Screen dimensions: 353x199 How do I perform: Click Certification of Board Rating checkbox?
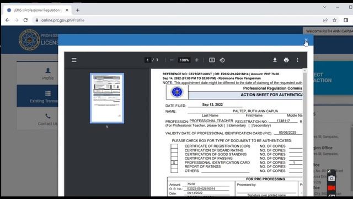click(174, 150)
